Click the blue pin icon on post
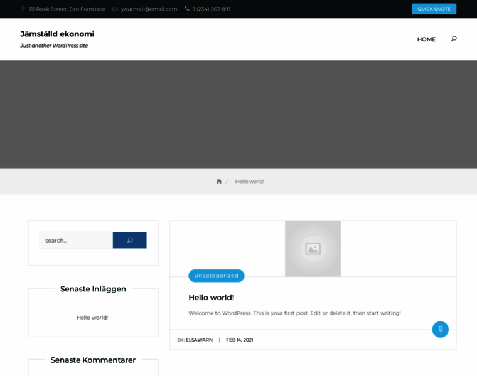 pyautogui.click(x=440, y=329)
